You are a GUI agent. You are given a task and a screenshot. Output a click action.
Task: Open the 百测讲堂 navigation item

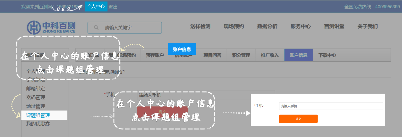(x=334, y=26)
